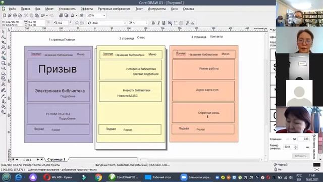Select the Outline pen tool

pos(3,101)
